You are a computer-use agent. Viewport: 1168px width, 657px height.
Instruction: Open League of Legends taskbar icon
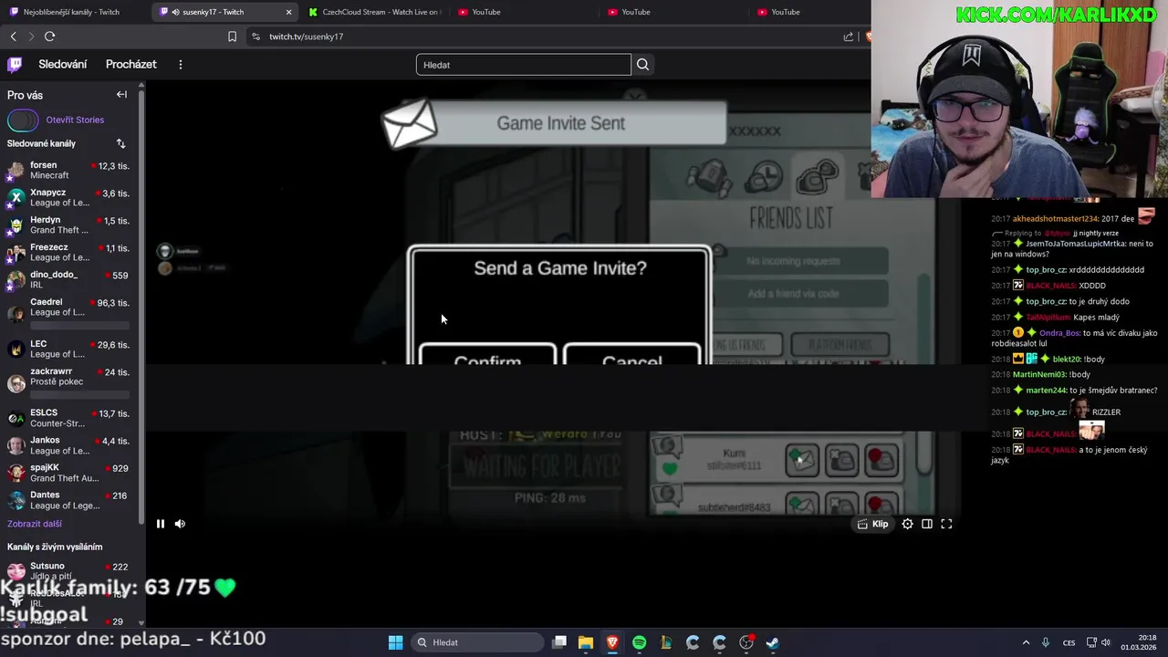pyautogui.click(x=666, y=642)
